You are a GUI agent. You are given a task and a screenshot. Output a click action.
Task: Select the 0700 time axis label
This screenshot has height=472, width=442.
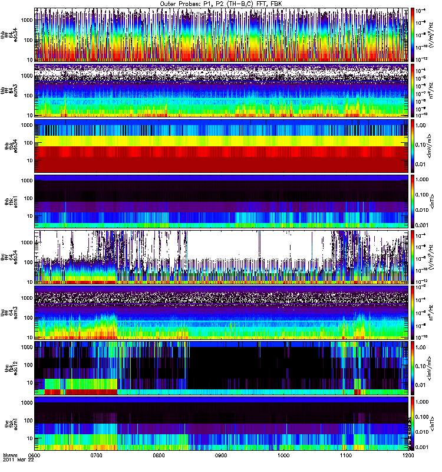click(97, 457)
